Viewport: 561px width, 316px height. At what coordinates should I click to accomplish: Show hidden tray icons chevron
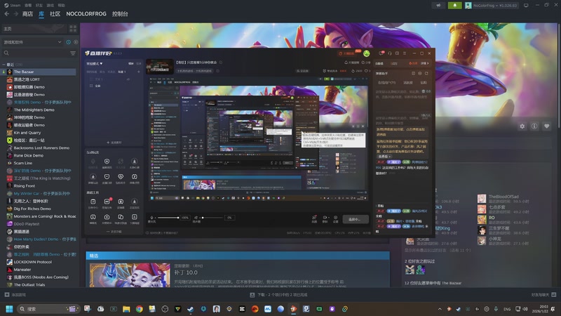tap(440, 309)
